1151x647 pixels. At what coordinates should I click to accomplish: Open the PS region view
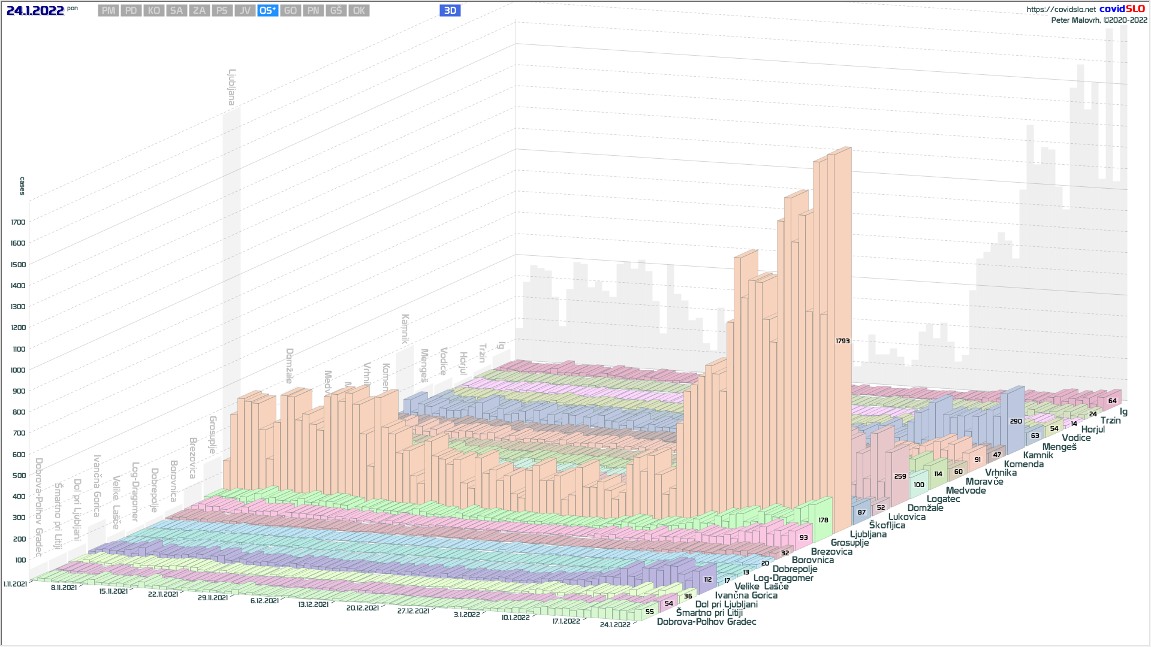[x=222, y=11]
